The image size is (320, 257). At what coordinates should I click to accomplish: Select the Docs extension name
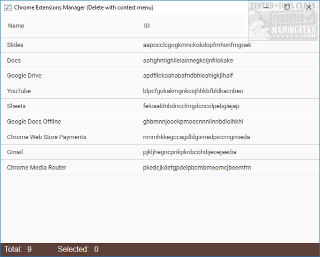[x=14, y=60]
